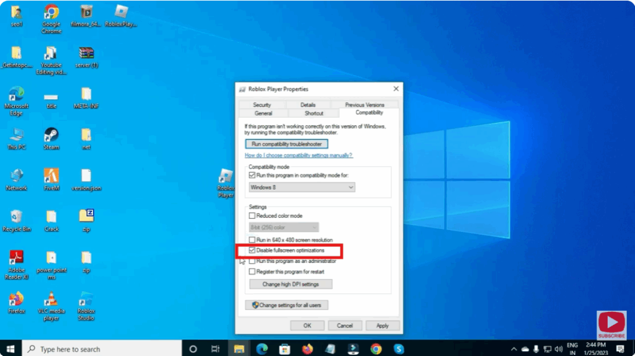Switch to the Details tab
The height and width of the screenshot is (356, 635).
click(308, 105)
